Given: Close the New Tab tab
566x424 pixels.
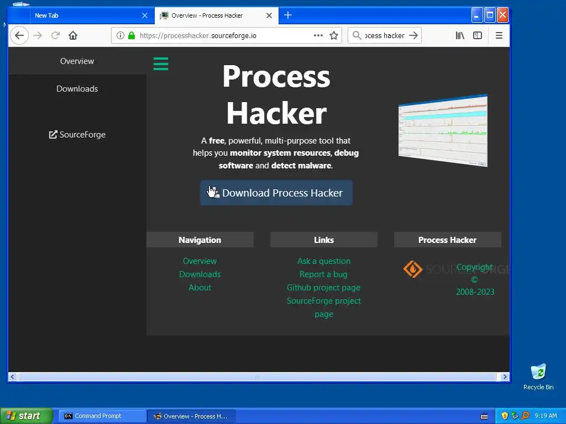Looking at the screenshot, I should pyautogui.click(x=145, y=15).
